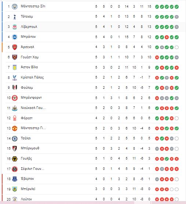The height and width of the screenshot is (204, 186).
Task: Select the Φούλαμ table row
Action: pyautogui.click(x=92, y=88)
